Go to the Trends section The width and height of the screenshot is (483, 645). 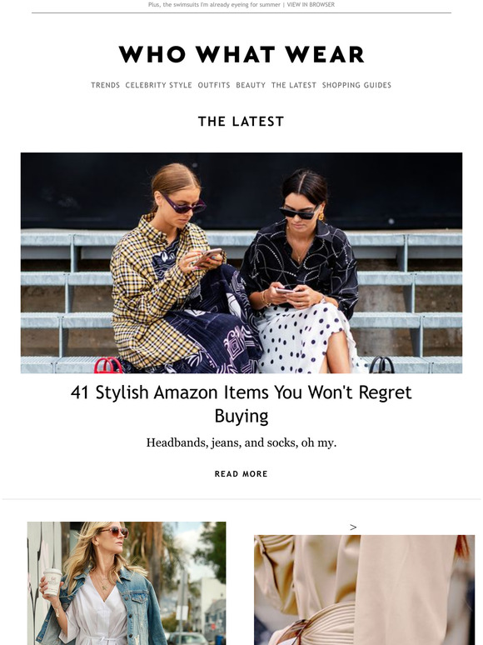pos(105,85)
